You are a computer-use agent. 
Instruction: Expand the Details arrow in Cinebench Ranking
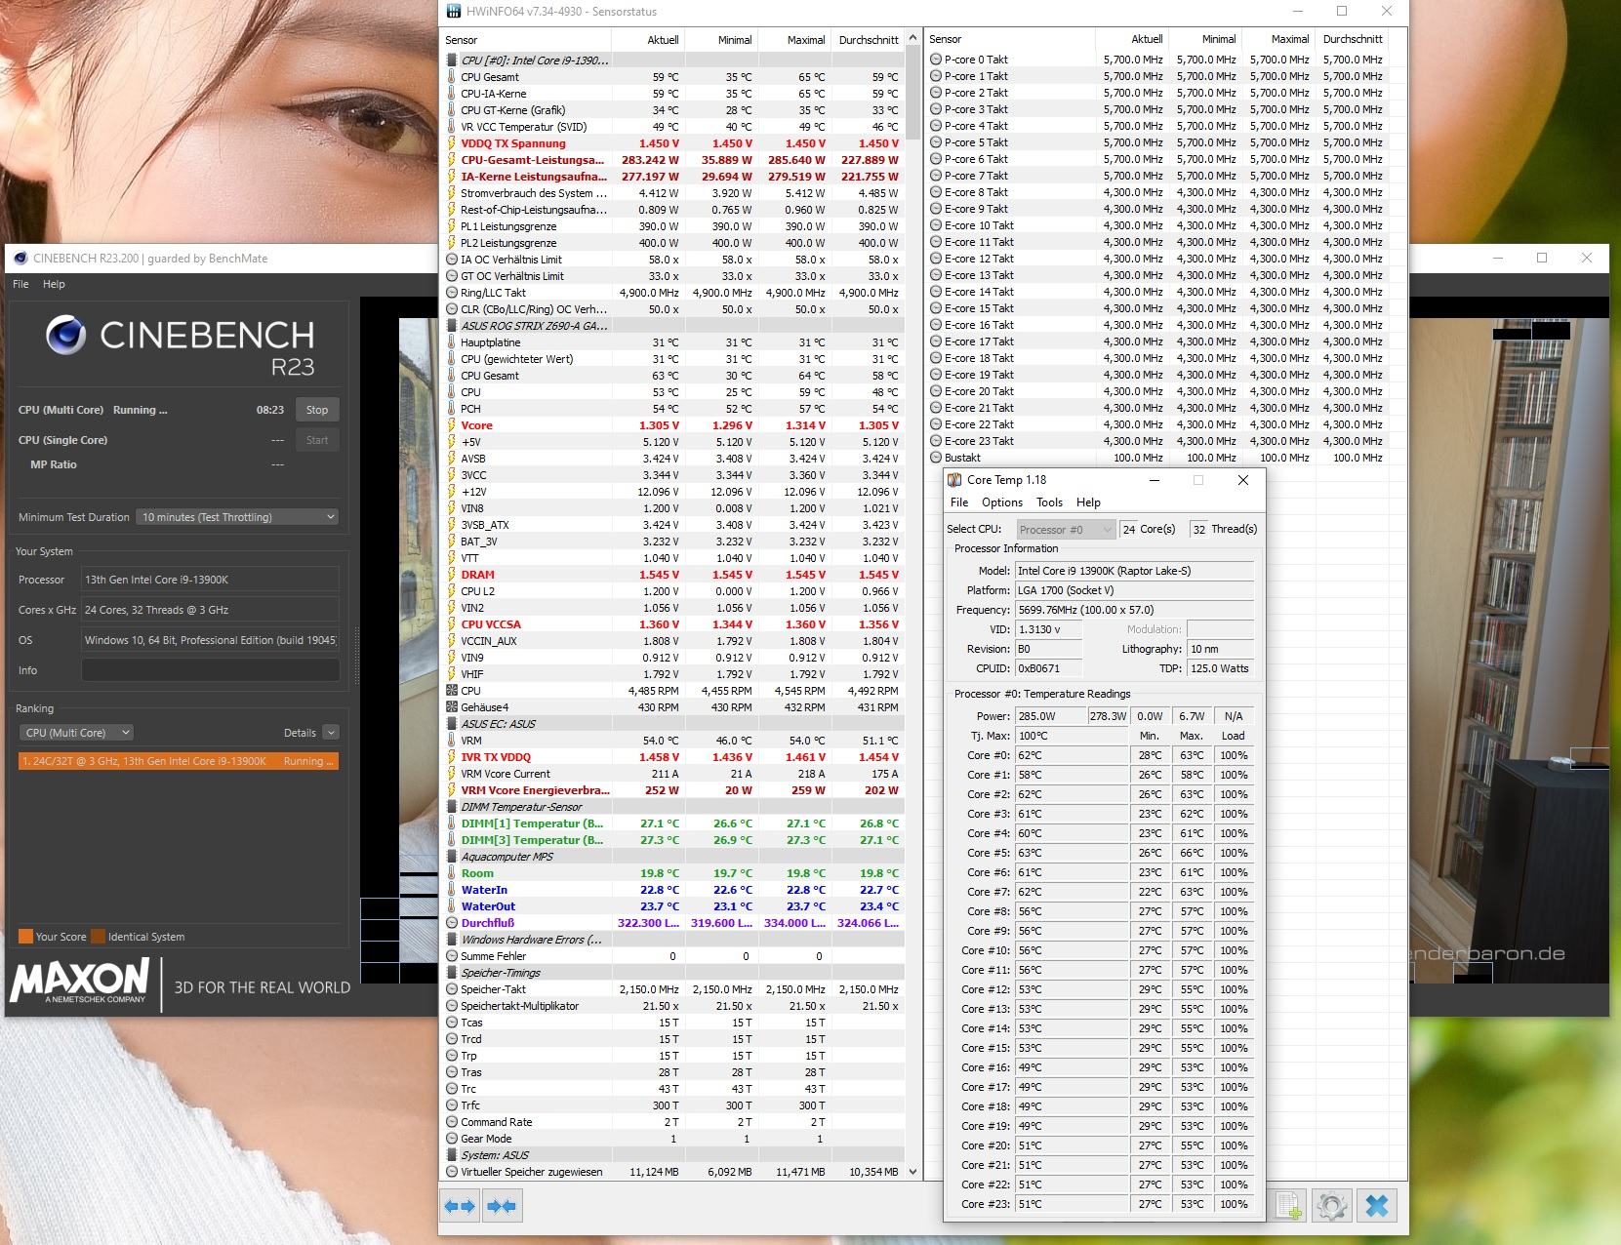pyautogui.click(x=331, y=733)
